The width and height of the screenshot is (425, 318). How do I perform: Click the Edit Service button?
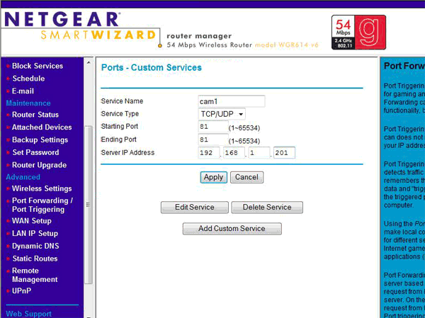[195, 208]
